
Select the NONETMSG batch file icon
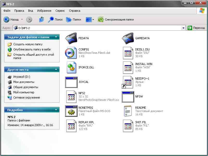pos(71,111)
